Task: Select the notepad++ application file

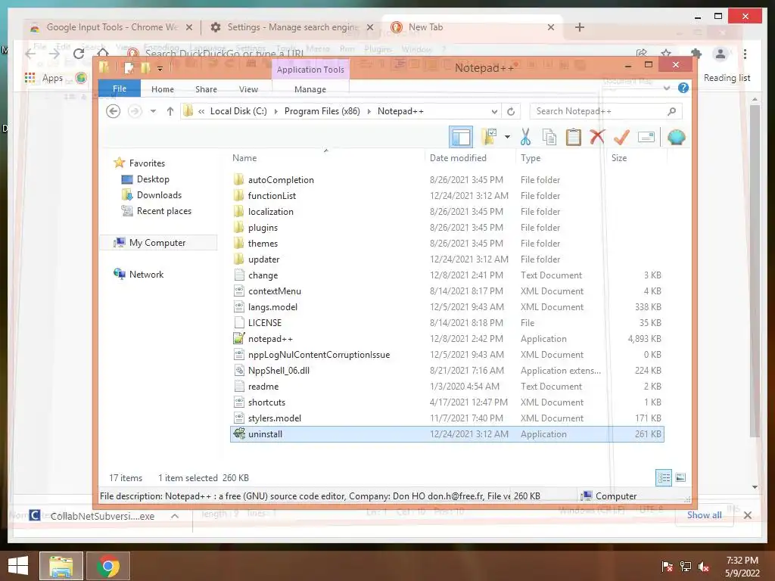Action: pyautogui.click(x=270, y=338)
